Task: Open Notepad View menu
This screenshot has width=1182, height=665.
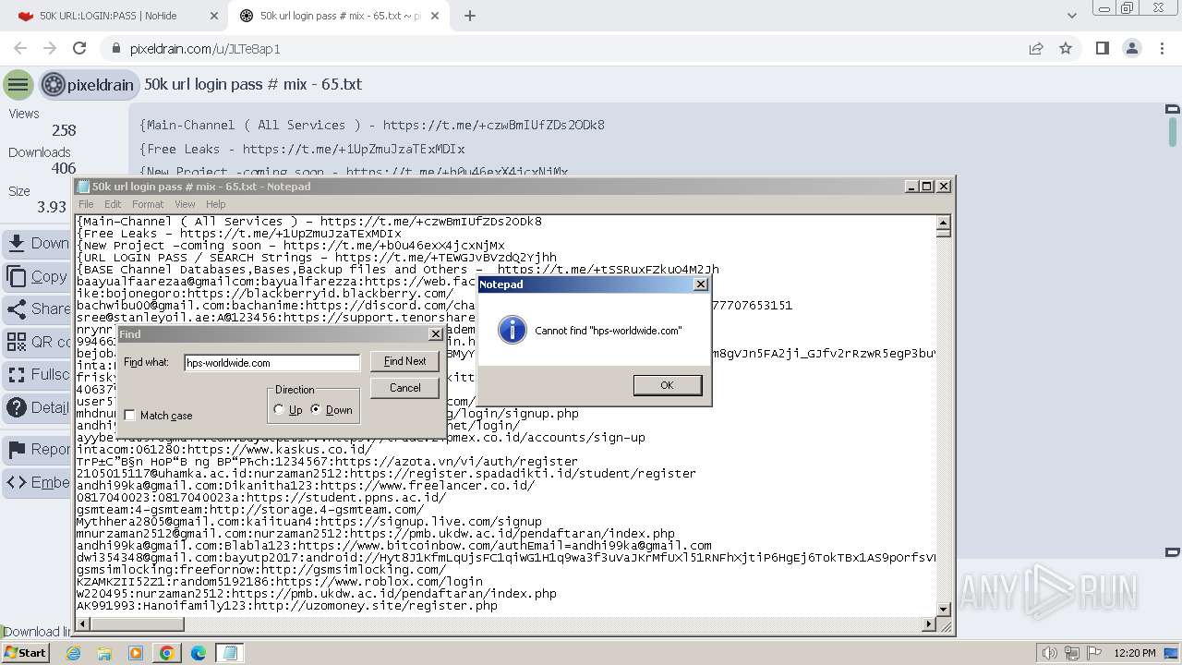Action: click(x=185, y=204)
